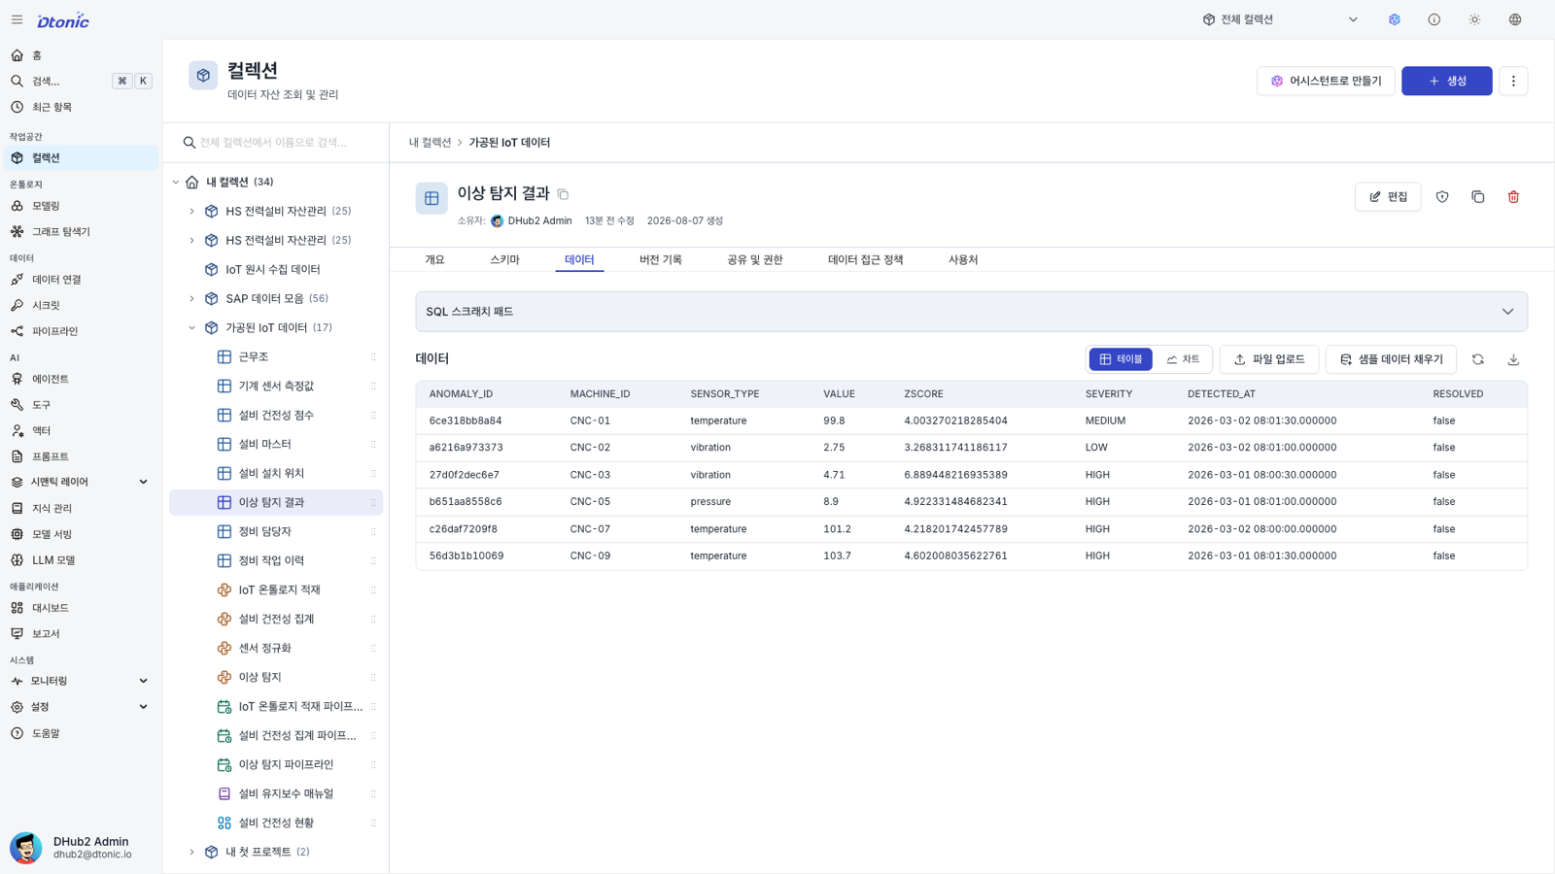Viewport: 1555px width, 874px height.
Task: Switch to 테이블 view
Action: [x=1121, y=359]
